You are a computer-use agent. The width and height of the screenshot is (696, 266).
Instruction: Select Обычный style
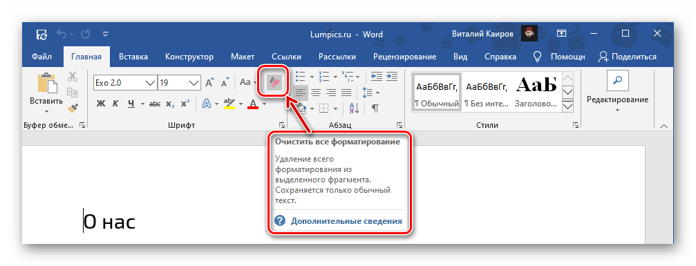pyautogui.click(x=437, y=93)
